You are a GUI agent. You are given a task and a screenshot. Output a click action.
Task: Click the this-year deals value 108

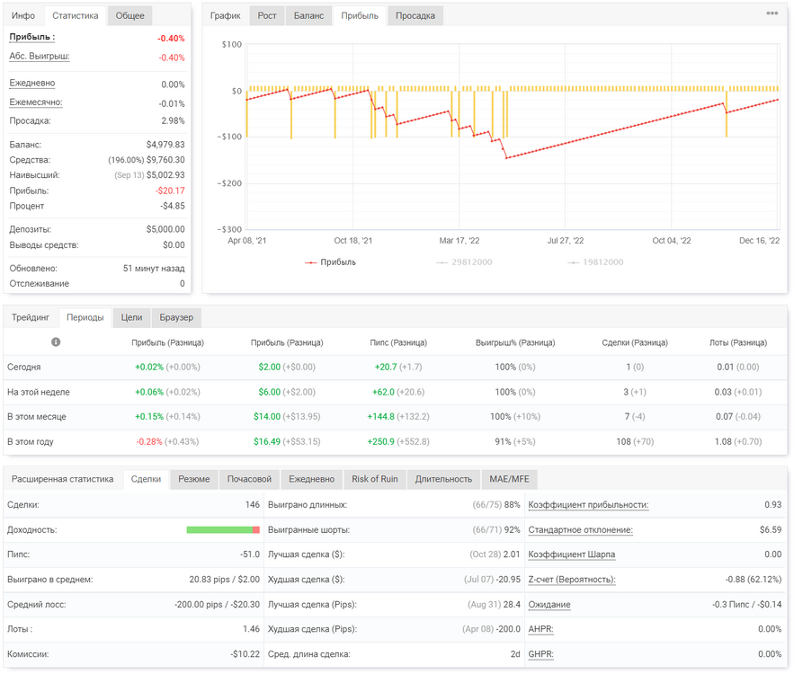pyautogui.click(x=623, y=442)
